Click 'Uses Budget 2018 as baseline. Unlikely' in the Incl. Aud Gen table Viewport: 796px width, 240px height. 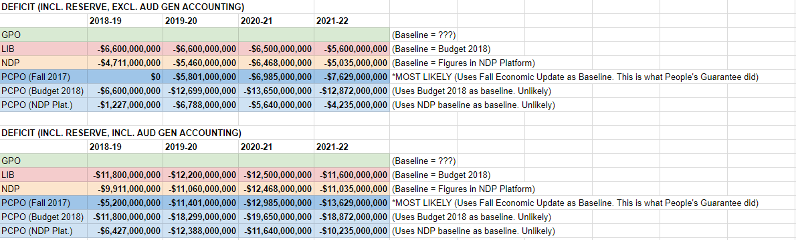point(471,217)
